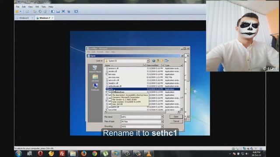Viewport: 280px width, 157px height.
Task: Click Recent Places in dialog sidebar
Action: (95, 69)
